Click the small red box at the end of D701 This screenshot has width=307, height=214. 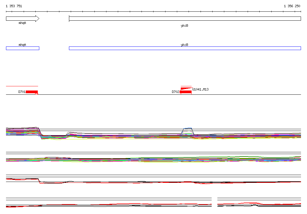[36, 94]
